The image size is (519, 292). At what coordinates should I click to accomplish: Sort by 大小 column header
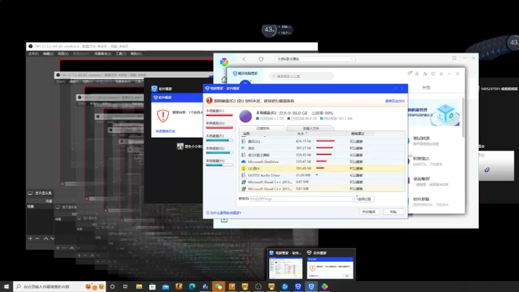(302, 134)
